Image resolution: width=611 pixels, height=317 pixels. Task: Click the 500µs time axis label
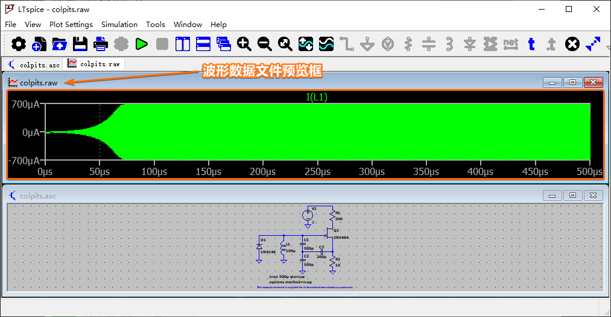pyautogui.click(x=589, y=171)
